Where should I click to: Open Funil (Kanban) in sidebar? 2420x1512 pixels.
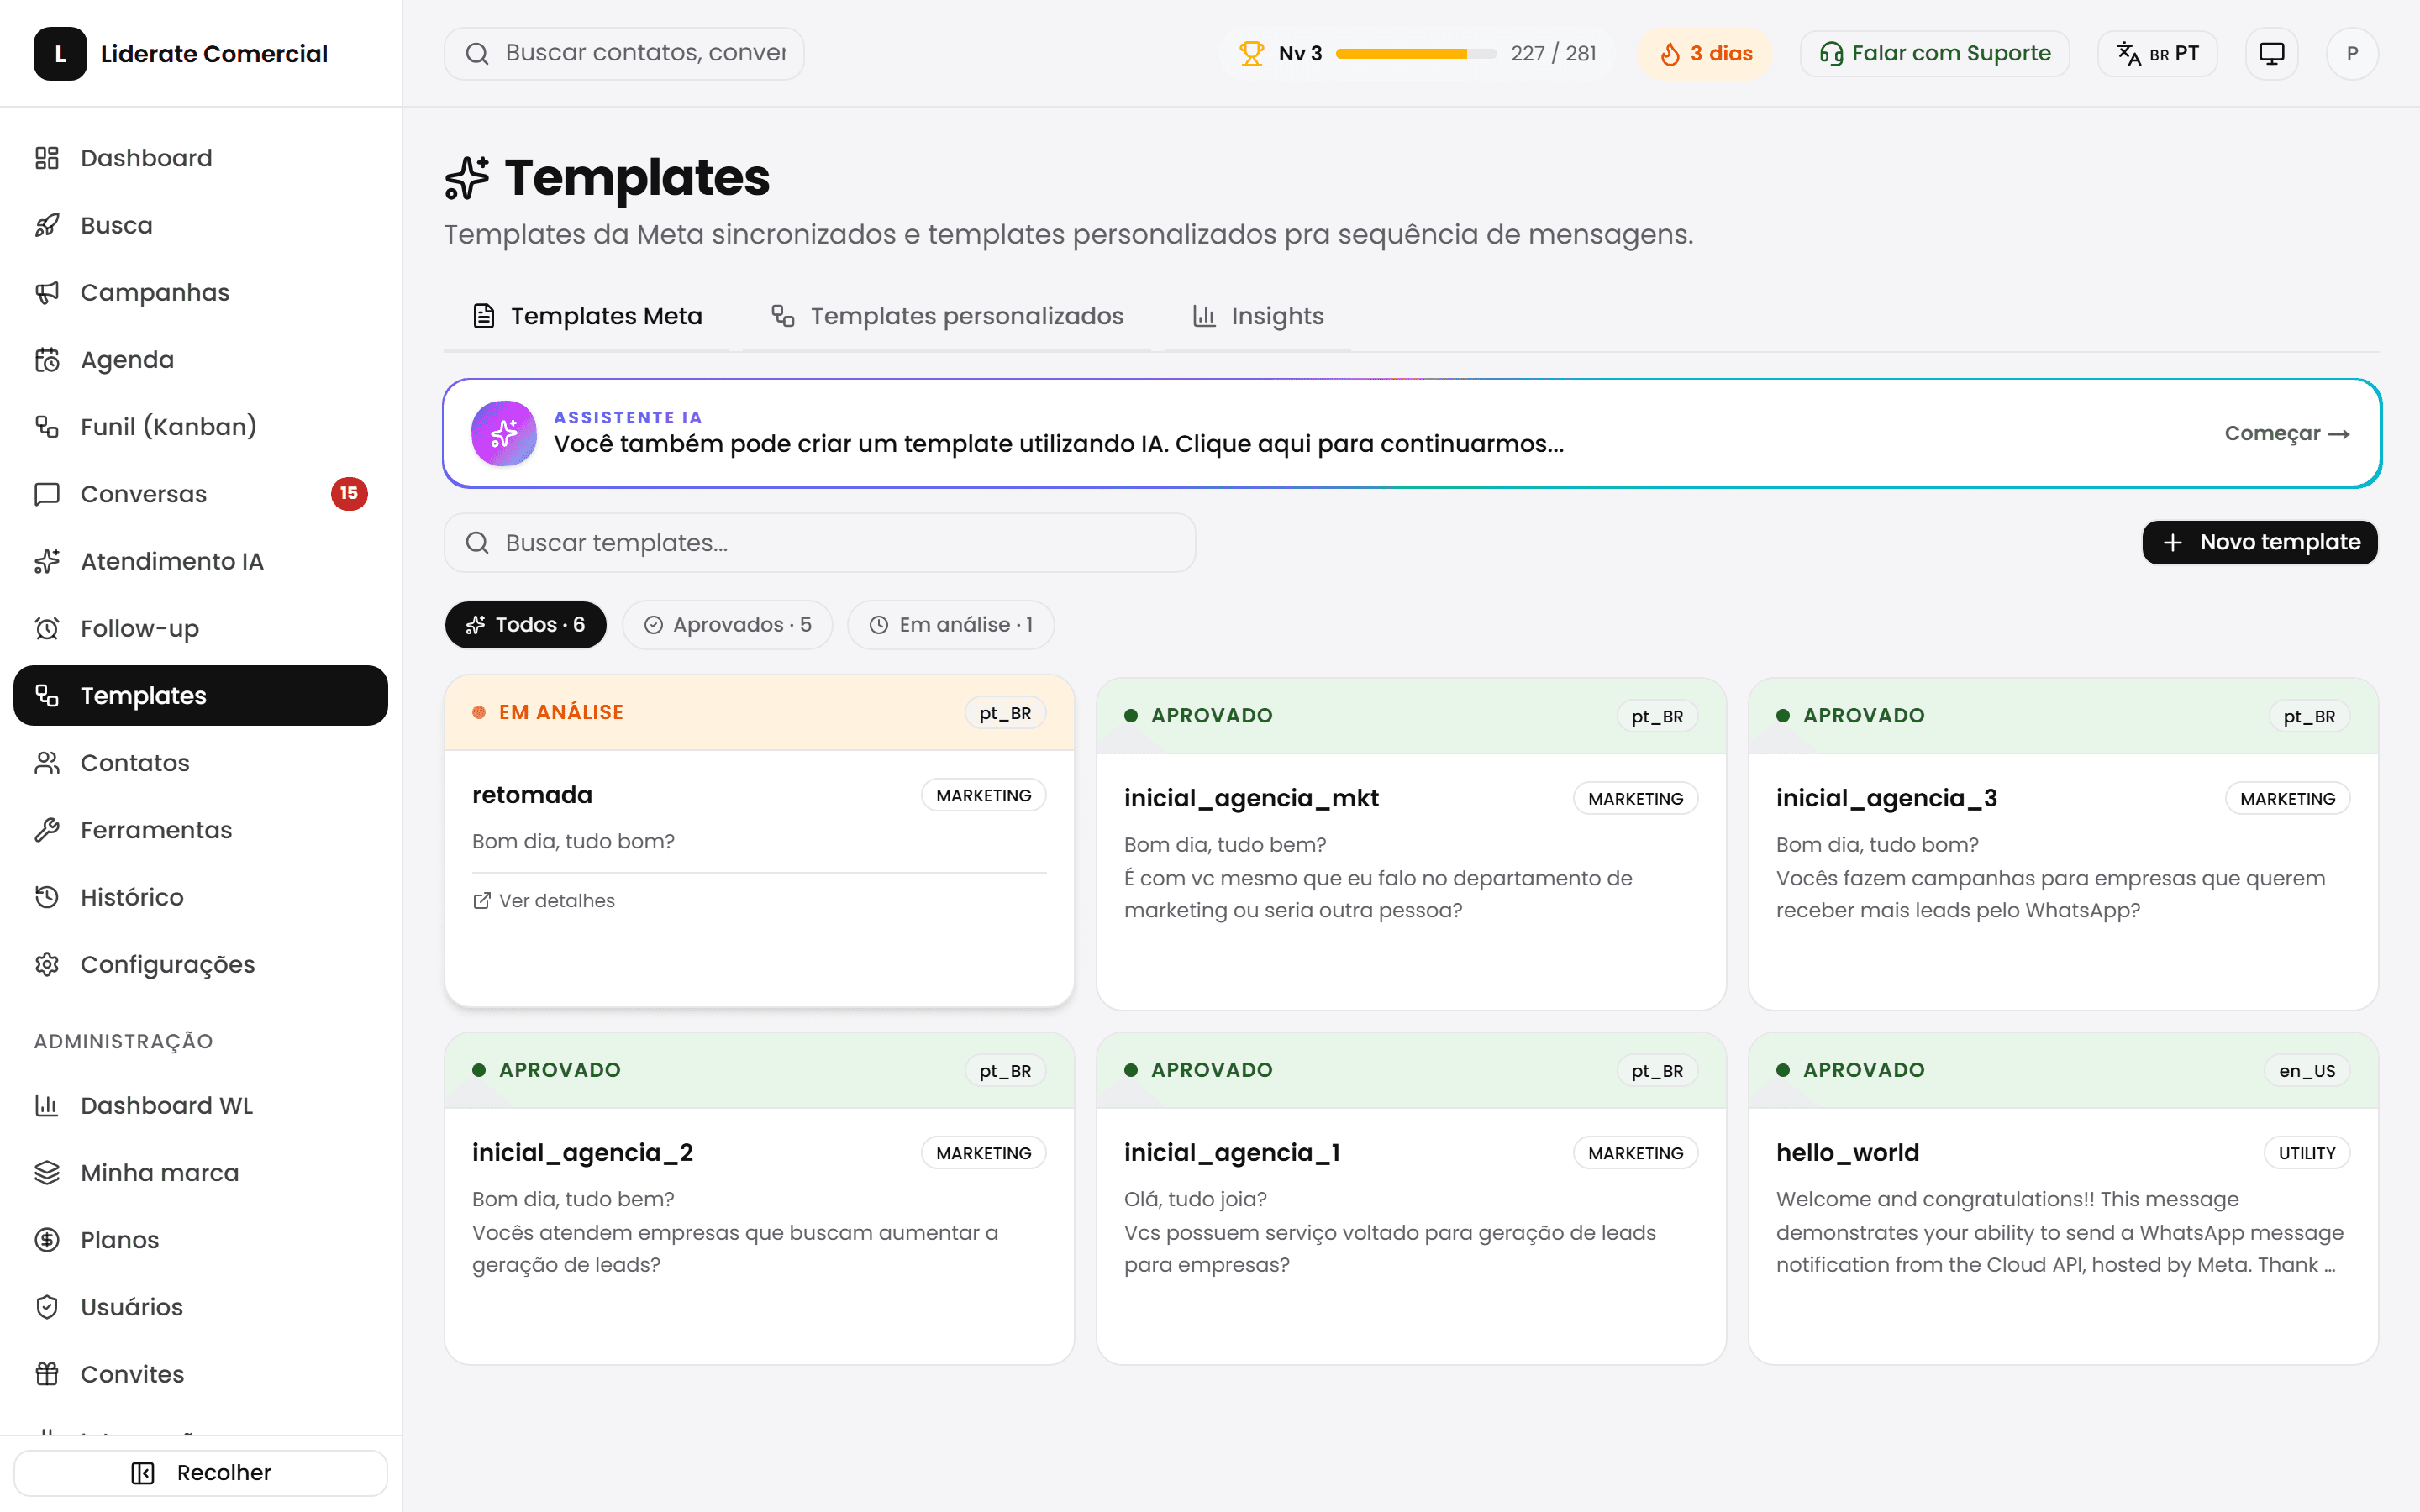(200, 427)
